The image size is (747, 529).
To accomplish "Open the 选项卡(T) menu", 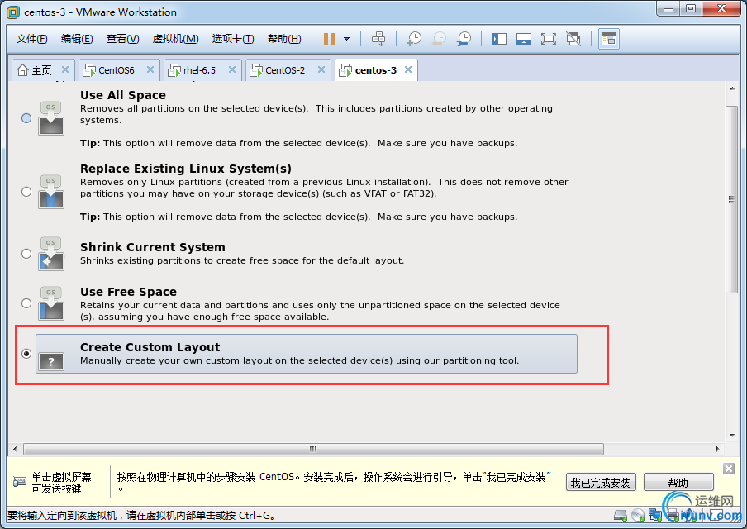I will 233,39.
